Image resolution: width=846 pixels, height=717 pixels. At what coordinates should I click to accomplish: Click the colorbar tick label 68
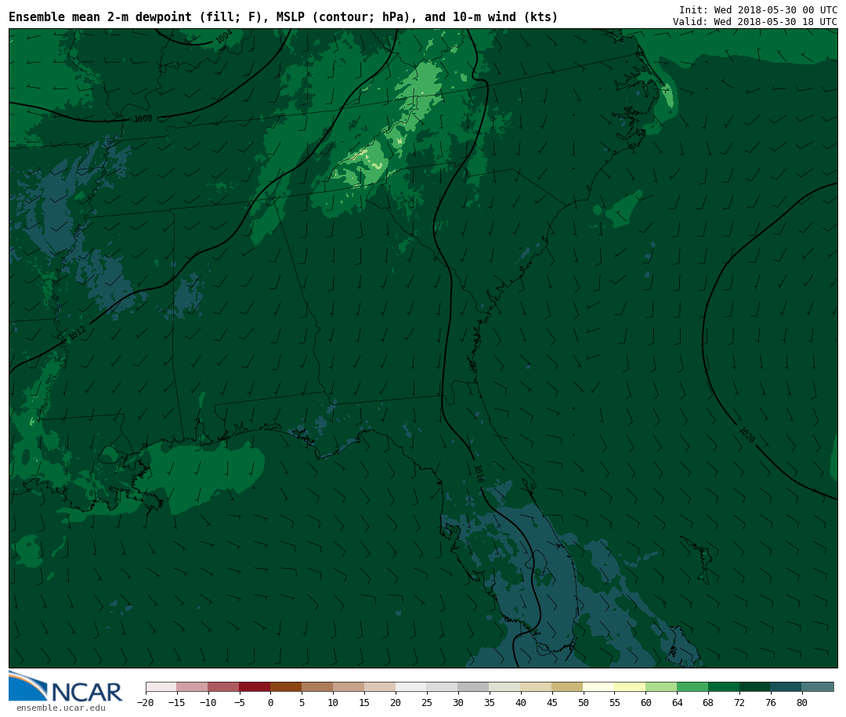pos(708,702)
